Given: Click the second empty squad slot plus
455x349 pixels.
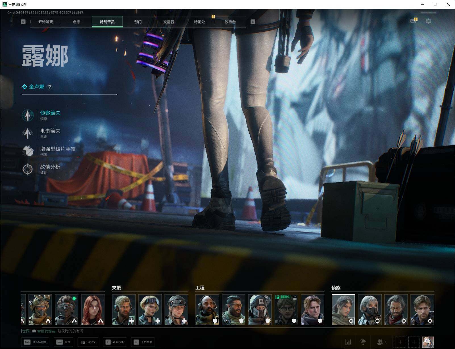Looking at the screenshot, I should [x=414, y=342].
